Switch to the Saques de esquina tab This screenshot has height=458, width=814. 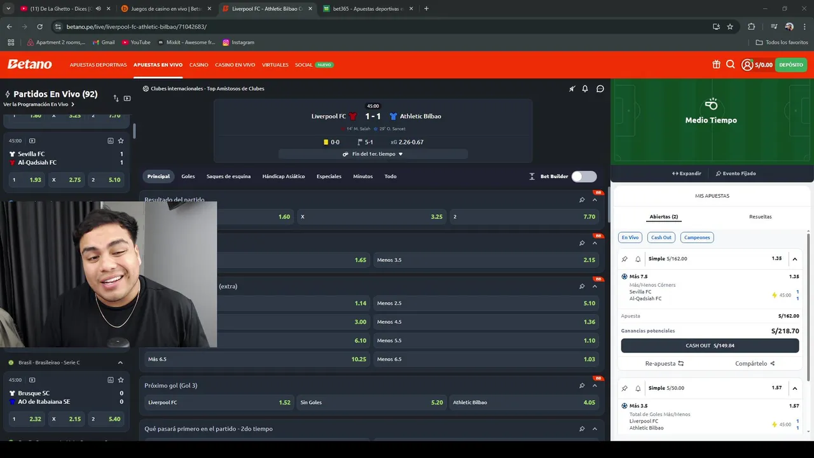click(228, 176)
